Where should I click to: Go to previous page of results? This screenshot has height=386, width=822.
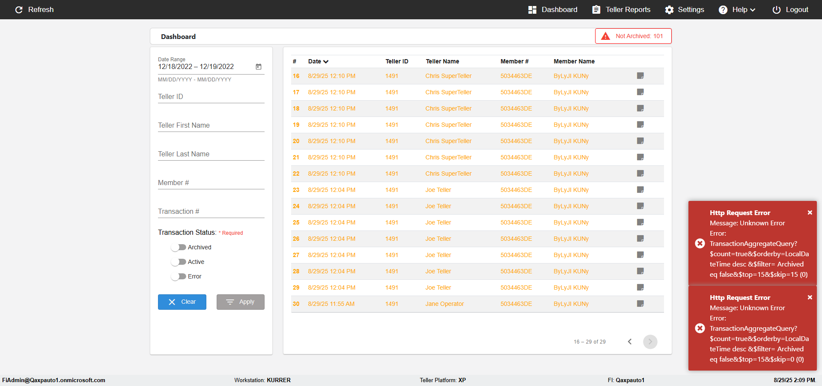(x=630, y=341)
